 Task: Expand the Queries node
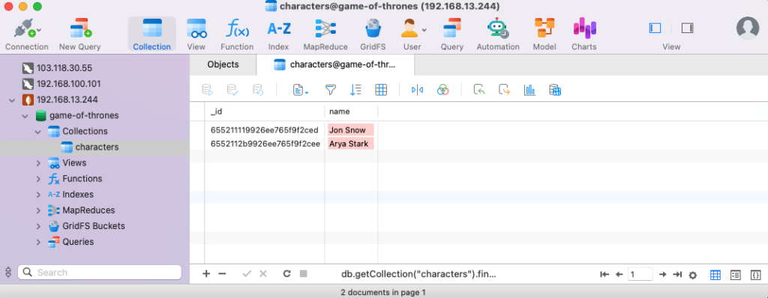[38, 242]
